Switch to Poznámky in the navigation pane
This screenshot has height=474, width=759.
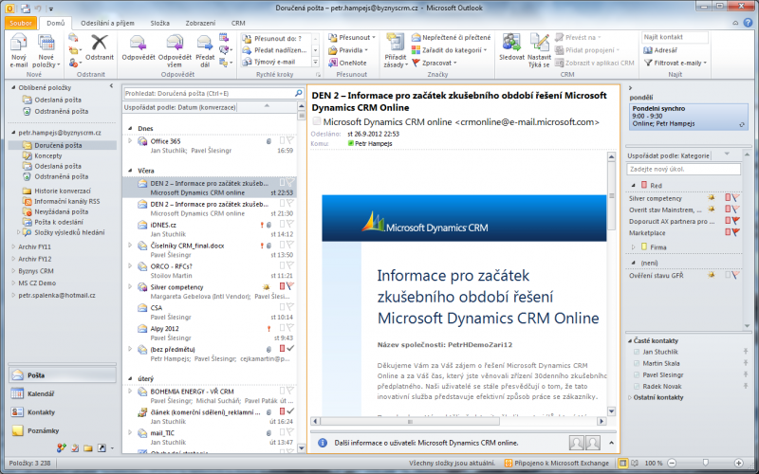pos(62,430)
